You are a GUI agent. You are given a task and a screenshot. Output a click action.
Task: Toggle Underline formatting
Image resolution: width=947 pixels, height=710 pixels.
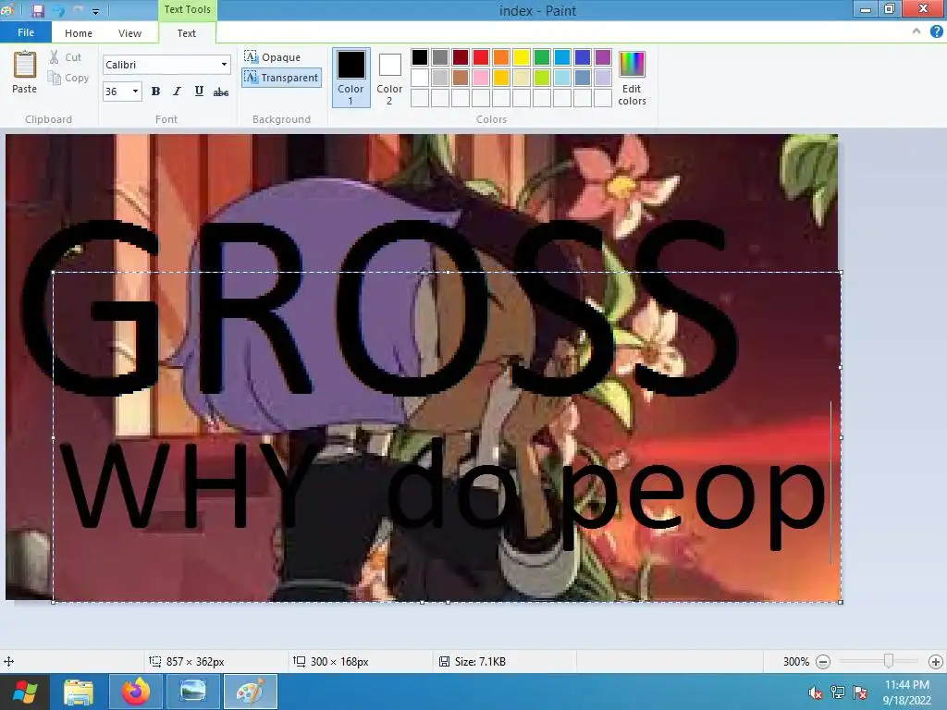199,92
